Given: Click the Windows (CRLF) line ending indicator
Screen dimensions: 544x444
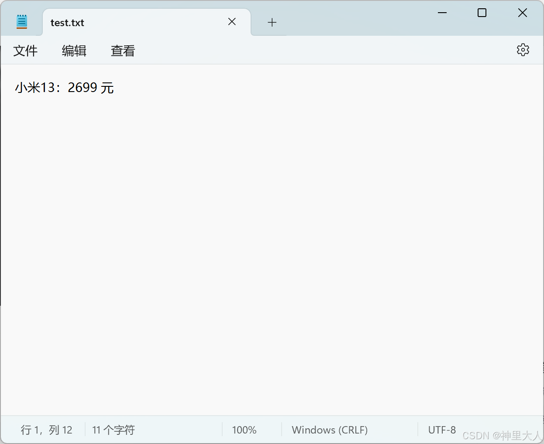Looking at the screenshot, I should [330, 430].
